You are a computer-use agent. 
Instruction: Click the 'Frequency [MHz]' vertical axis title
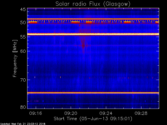15,58
